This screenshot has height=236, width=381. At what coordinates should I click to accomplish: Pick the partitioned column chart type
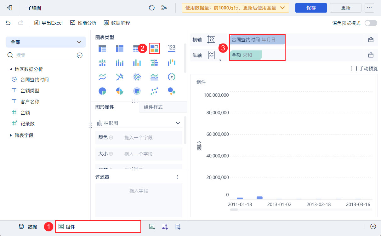tap(102, 62)
